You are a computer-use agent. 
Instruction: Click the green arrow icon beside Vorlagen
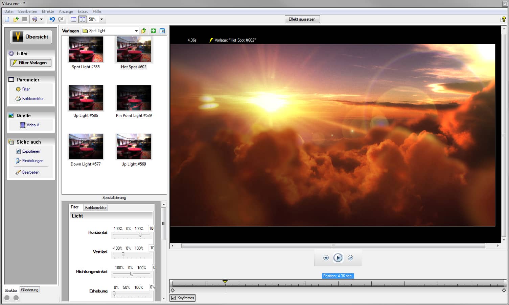point(153,31)
